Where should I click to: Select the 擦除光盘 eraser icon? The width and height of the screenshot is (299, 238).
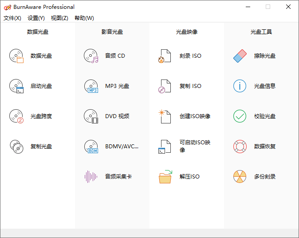(240, 56)
